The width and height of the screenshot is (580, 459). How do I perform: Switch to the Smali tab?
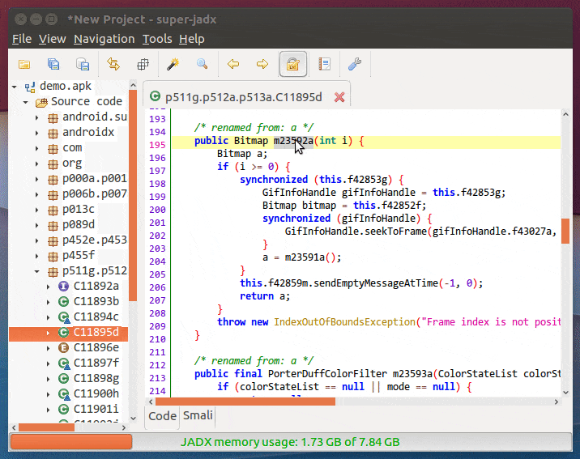click(x=198, y=415)
